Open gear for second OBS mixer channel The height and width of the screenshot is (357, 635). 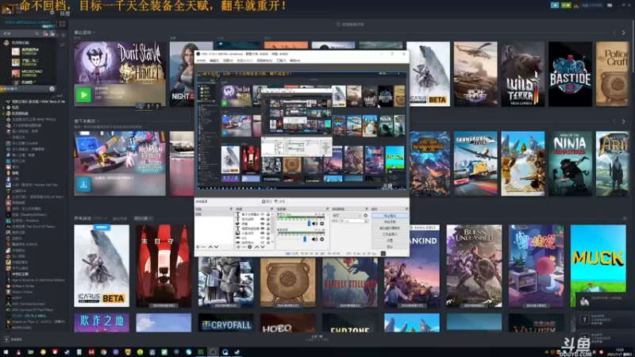click(x=322, y=240)
